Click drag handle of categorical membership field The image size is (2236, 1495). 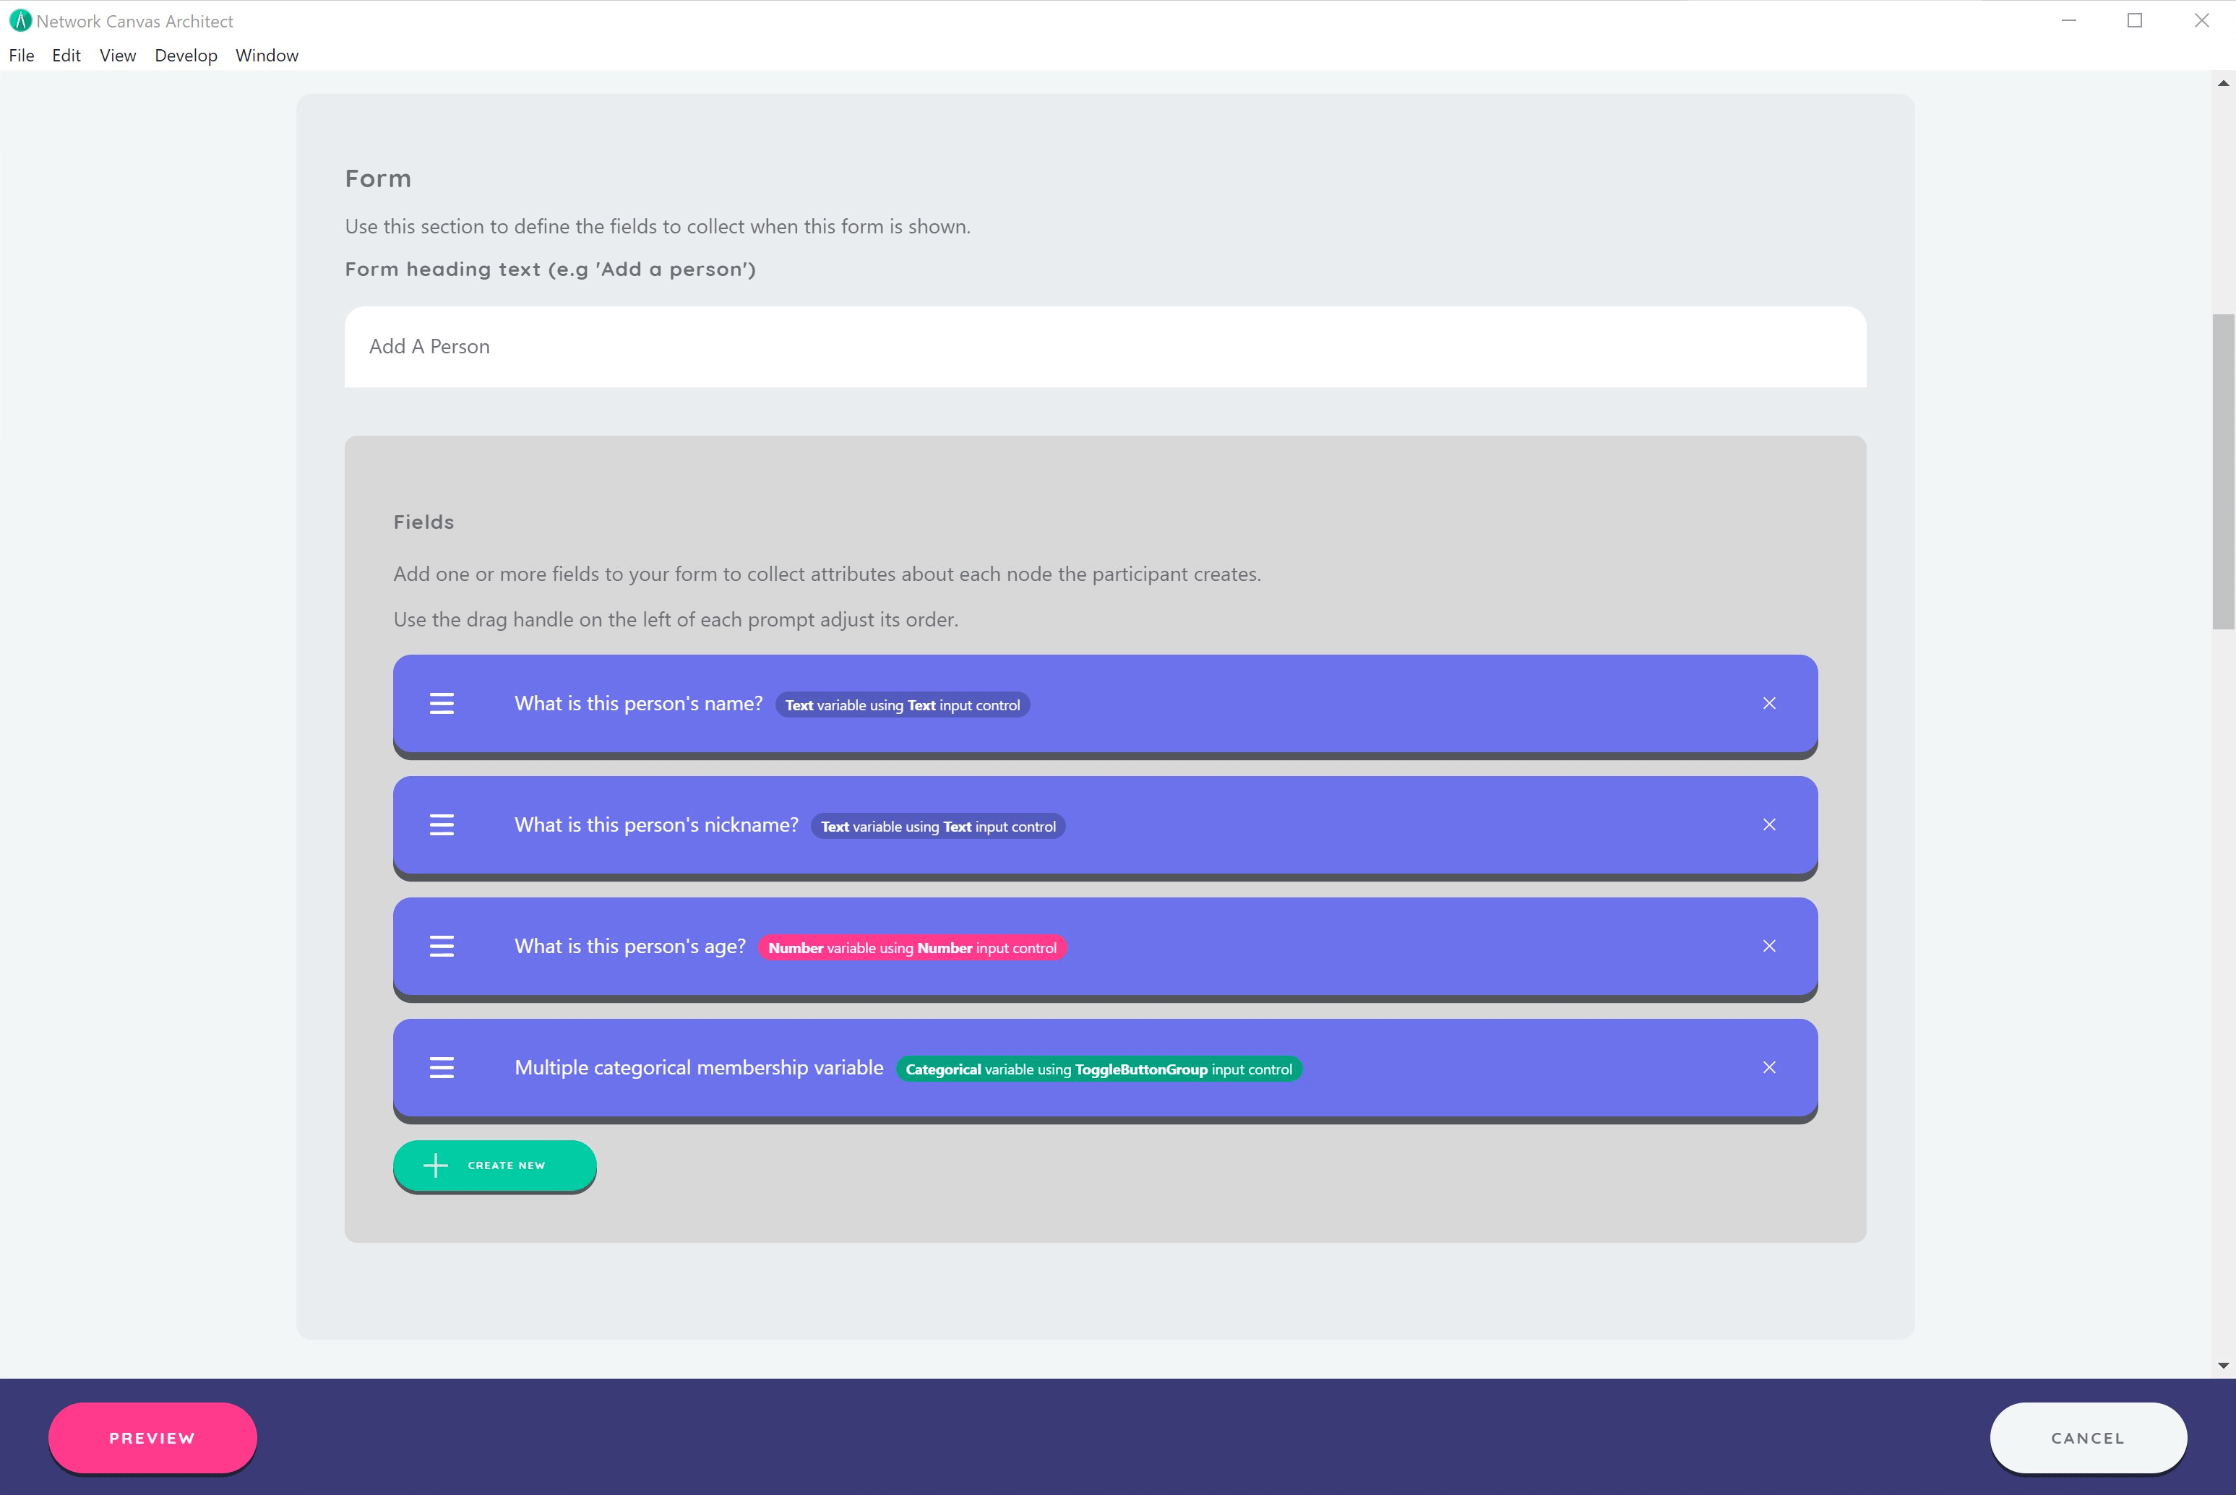point(442,1068)
